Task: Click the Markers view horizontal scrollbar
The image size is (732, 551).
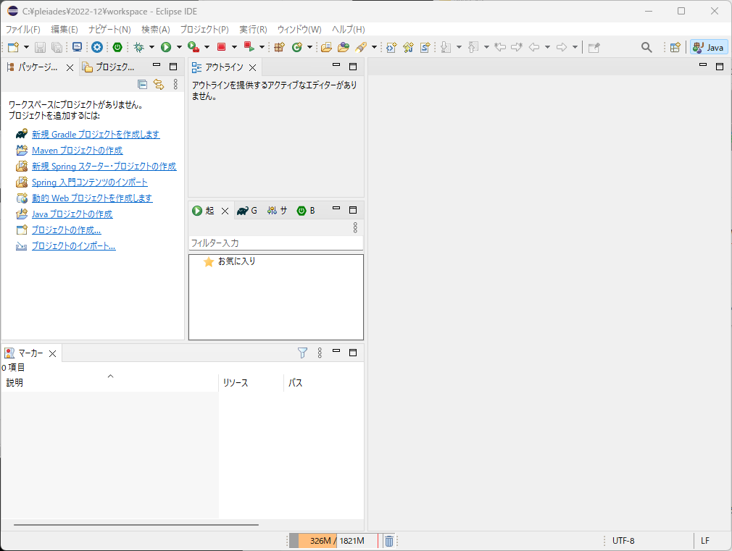Action: click(136, 525)
